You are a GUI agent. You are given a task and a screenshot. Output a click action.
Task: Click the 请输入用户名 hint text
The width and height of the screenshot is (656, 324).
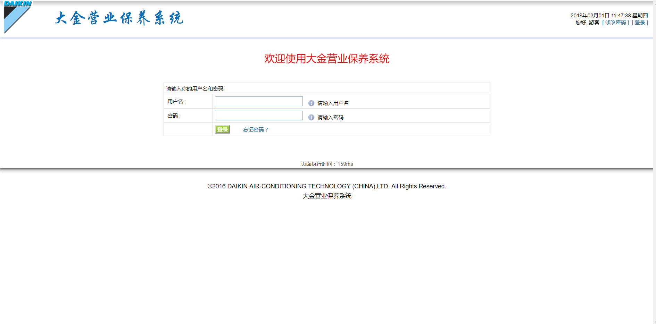[333, 103]
